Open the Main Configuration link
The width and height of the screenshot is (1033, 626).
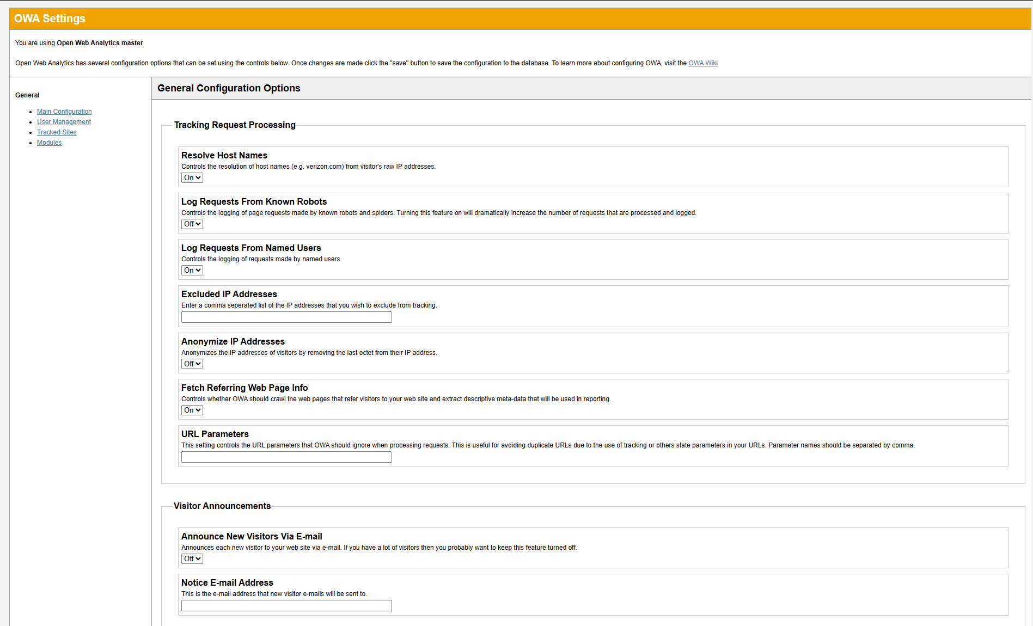[x=64, y=112]
